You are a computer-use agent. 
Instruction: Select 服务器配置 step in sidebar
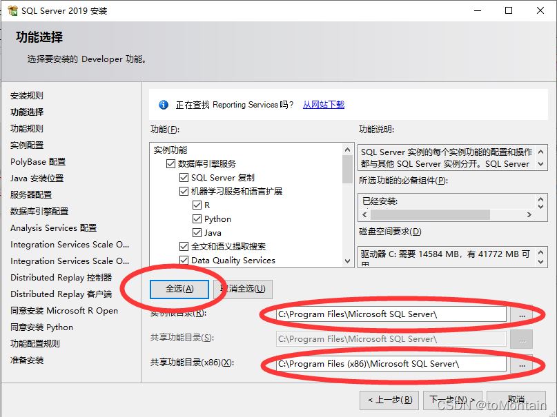(31, 195)
